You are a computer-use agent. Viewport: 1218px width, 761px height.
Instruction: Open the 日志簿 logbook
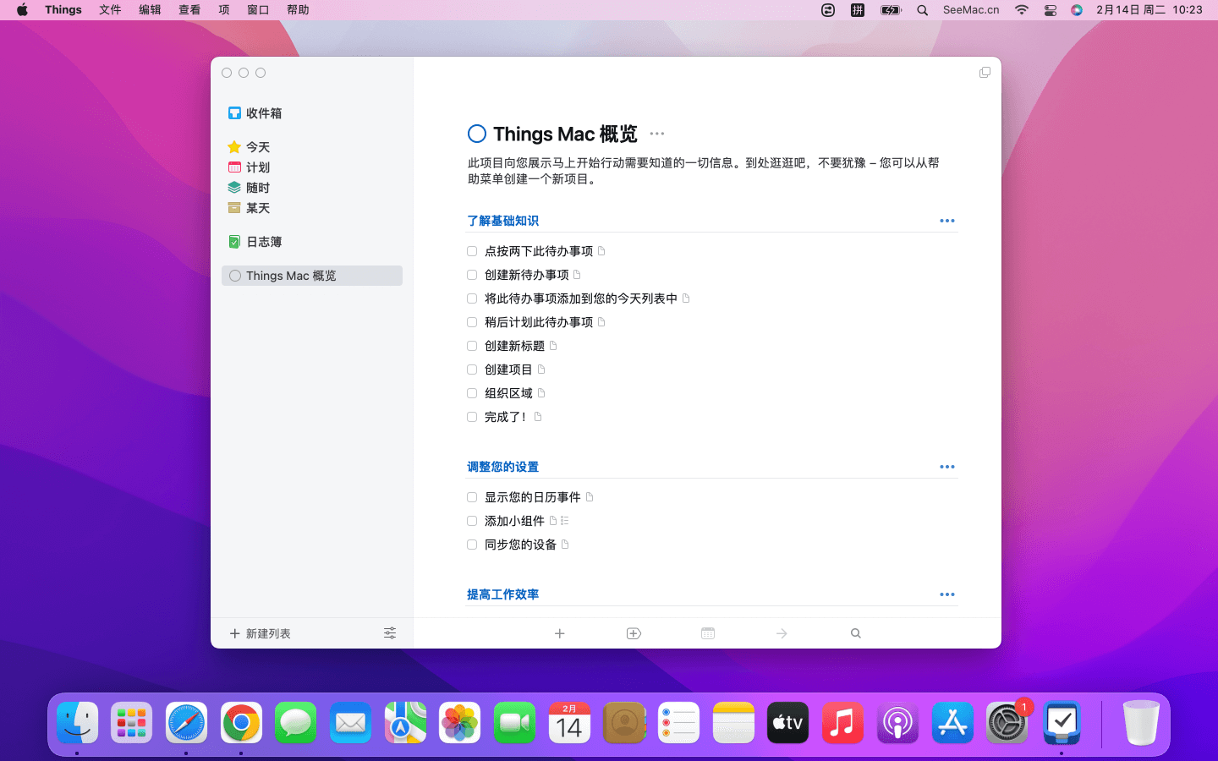255,242
